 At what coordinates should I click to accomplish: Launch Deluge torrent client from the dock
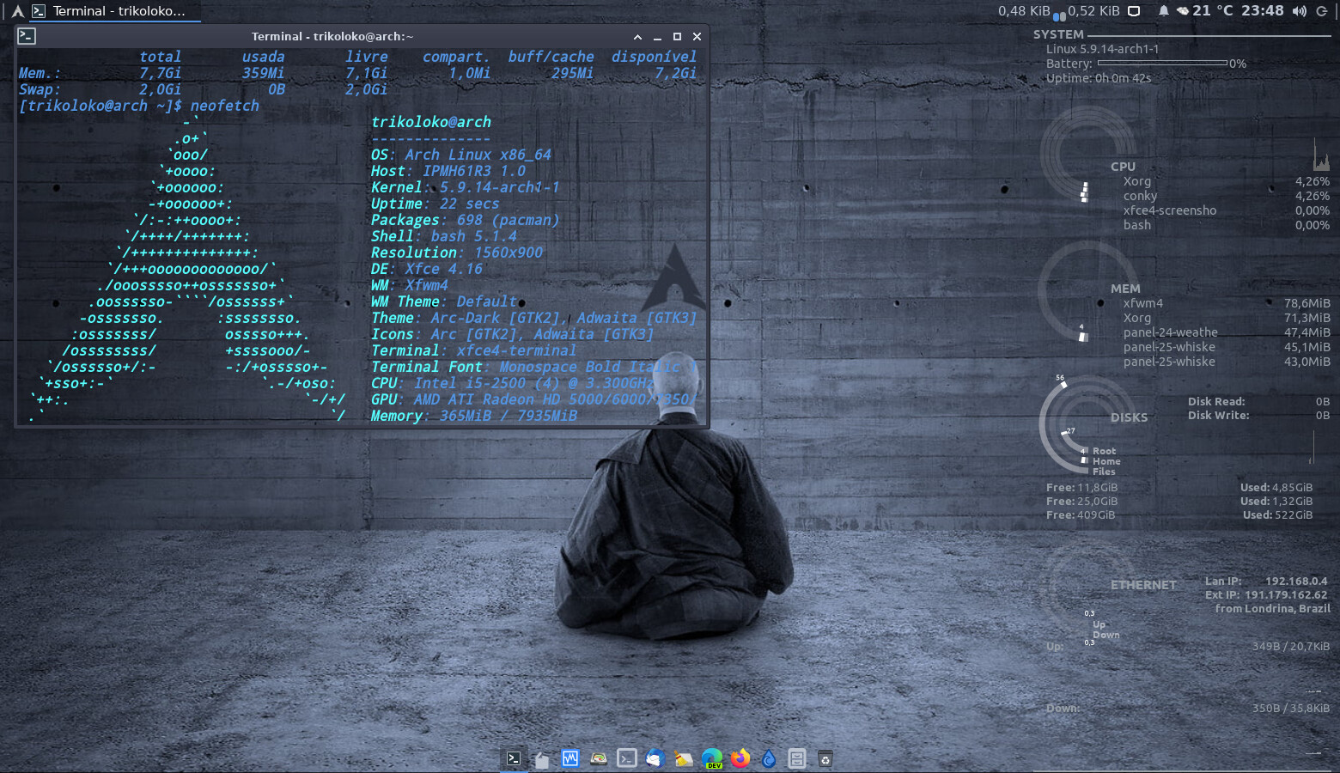tap(769, 758)
